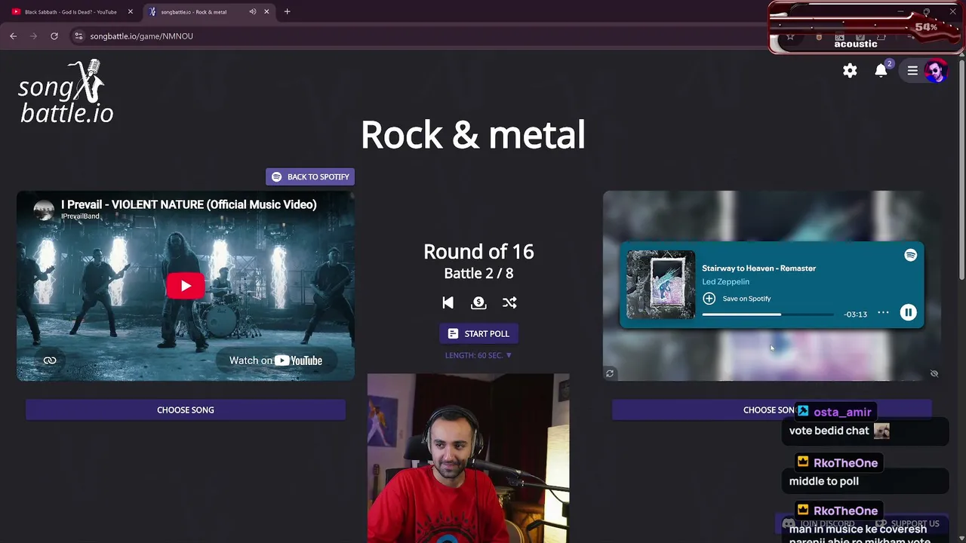Choose the Led Zeppelin song on the right
The height and width of the screenshot is (543, 966).
771,410
